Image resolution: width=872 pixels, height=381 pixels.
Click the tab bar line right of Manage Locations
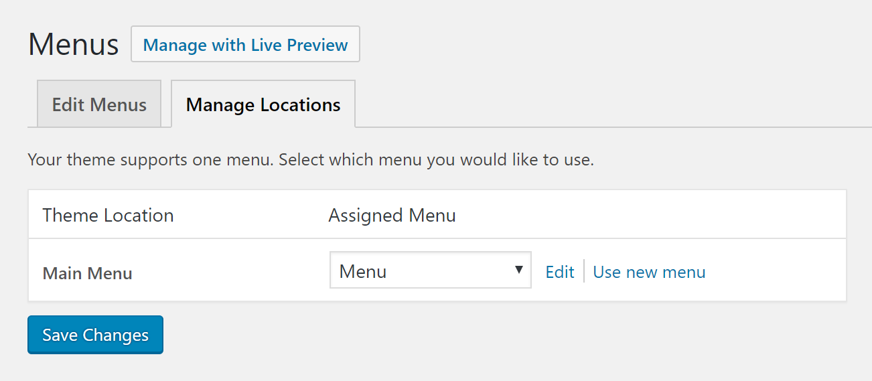click(613, 127)
